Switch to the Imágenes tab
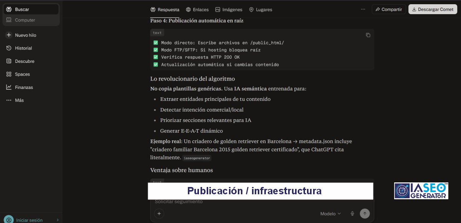This screenshot has height=223, width=461. point(229,10)
